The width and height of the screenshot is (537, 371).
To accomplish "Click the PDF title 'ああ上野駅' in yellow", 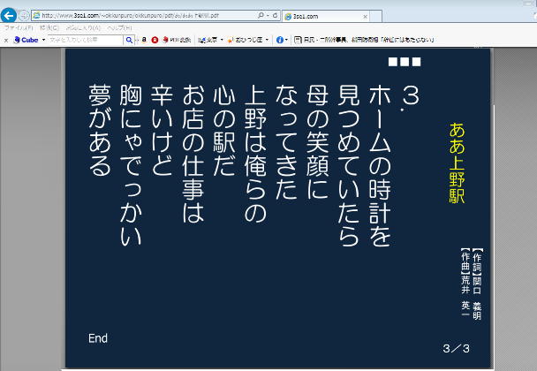I will coord(458,163).
